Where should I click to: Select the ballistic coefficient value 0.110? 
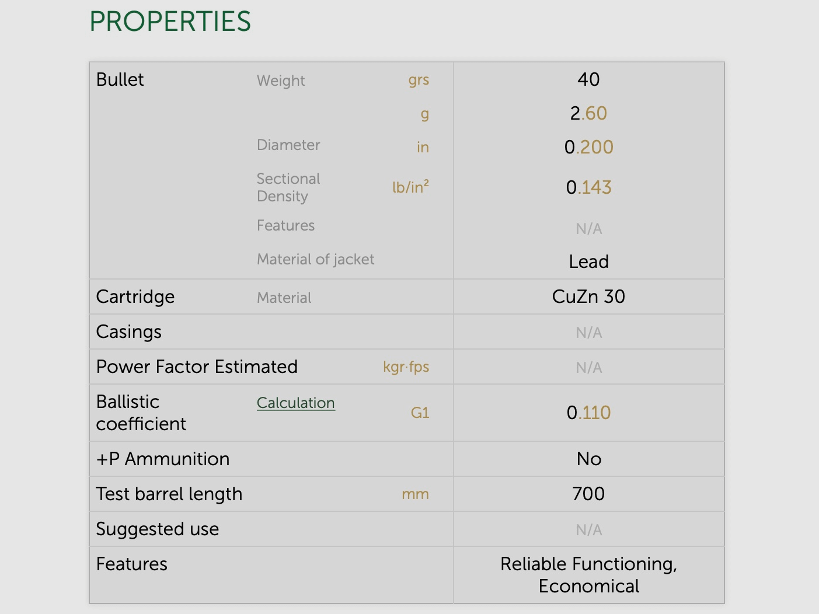[x=589, y=413]
